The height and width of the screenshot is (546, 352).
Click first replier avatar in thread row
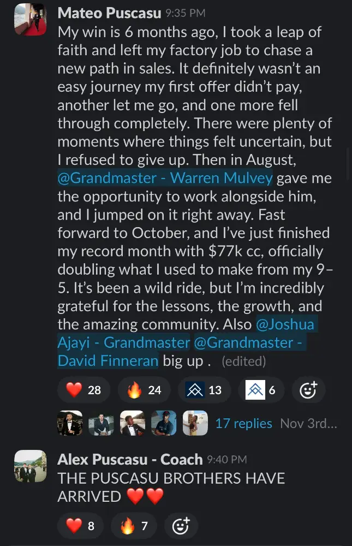pos(70,423)
